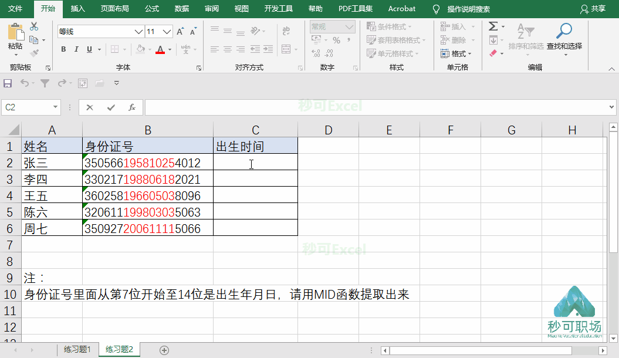Toggle align right for cell text
The height and width of the screenshot is (358, 619).
click(x=241, y=49)
